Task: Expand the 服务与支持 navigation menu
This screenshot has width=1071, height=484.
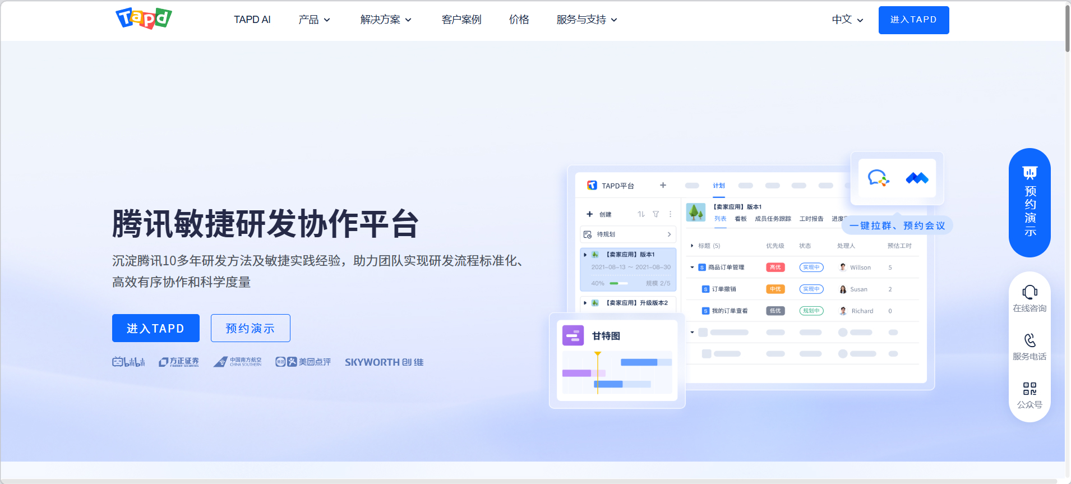Action: coord(587,20)
